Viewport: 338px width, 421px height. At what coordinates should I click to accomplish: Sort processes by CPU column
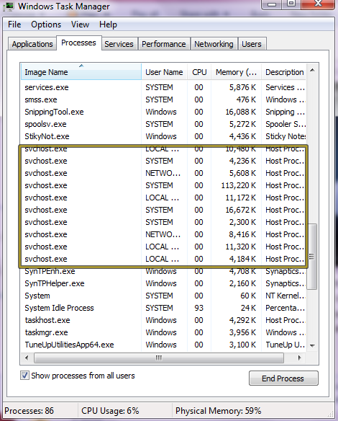(x=199, y=71)
